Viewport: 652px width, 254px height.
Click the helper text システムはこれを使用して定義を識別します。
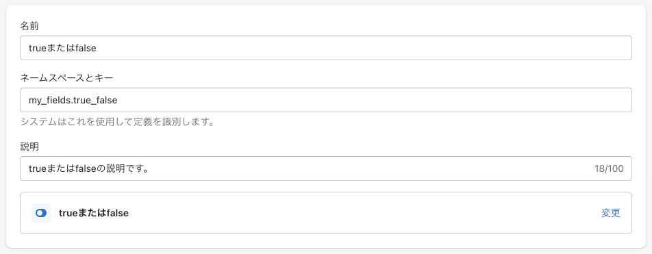coord(117,123)
